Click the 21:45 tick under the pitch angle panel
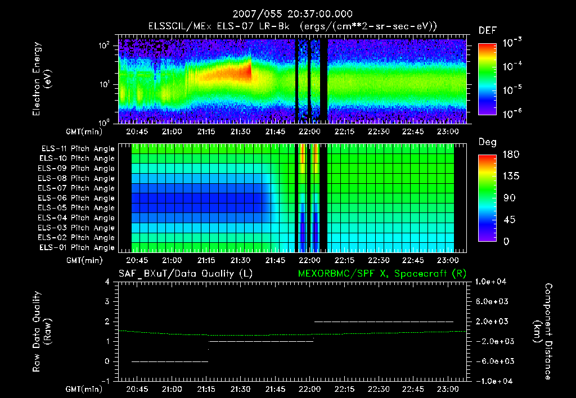 (x=275, y=260)
